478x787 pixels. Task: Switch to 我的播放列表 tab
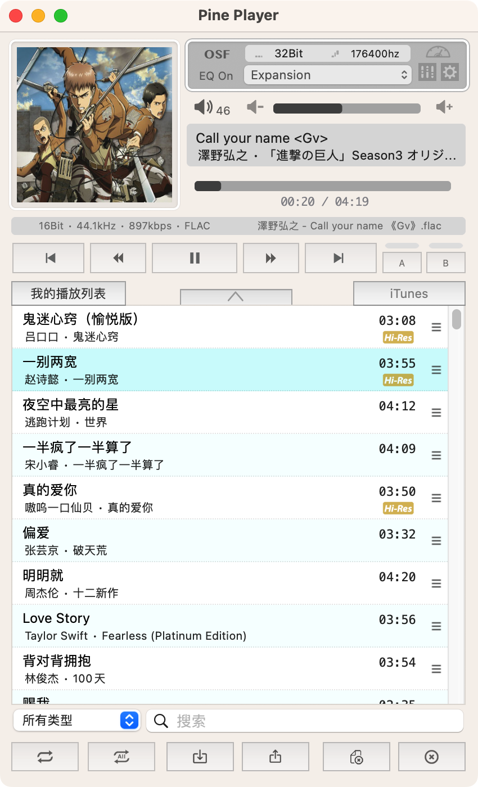coord(69,293)
